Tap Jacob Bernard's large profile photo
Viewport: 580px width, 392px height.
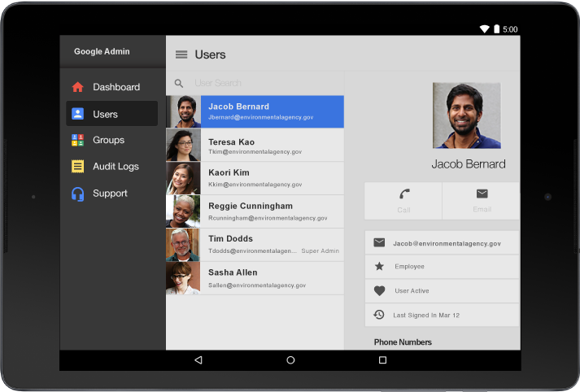coord(466,115)
